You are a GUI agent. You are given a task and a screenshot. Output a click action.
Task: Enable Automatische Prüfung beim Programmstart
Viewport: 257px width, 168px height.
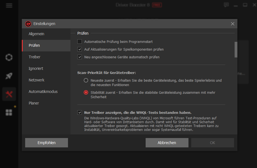(x=80, y=41)
